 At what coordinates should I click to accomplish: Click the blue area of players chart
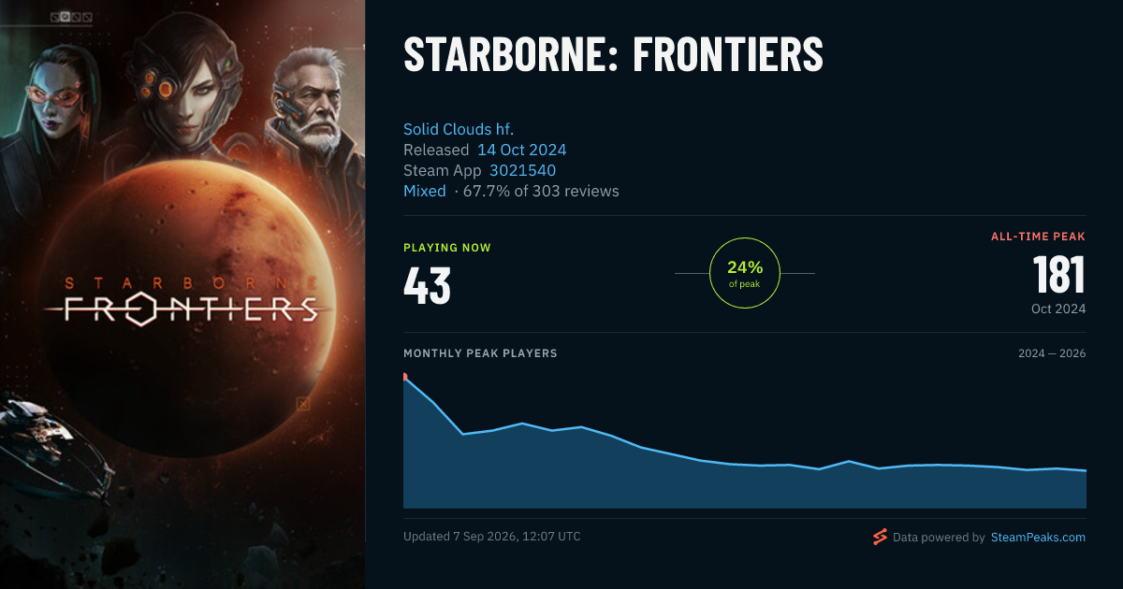click(x=744, y=481)
